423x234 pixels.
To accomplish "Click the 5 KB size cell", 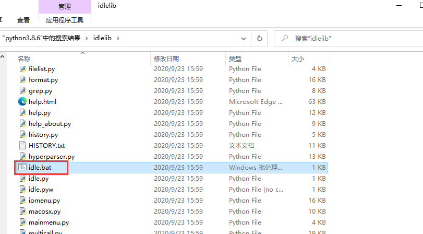I will [319, 135].
